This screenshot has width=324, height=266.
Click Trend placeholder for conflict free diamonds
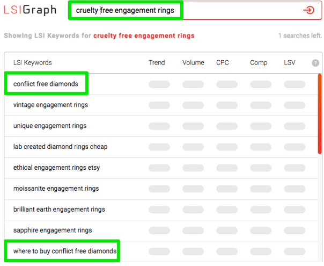coord(159,84)
